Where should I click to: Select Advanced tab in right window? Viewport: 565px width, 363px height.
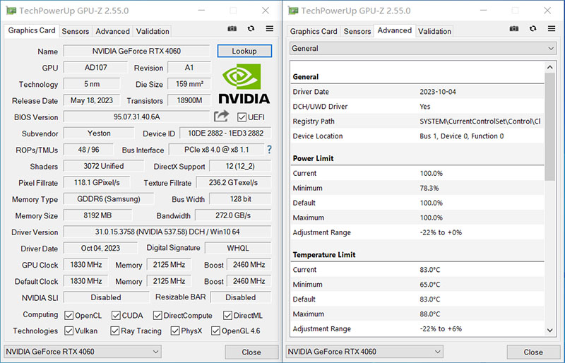(x=395, y=30)
